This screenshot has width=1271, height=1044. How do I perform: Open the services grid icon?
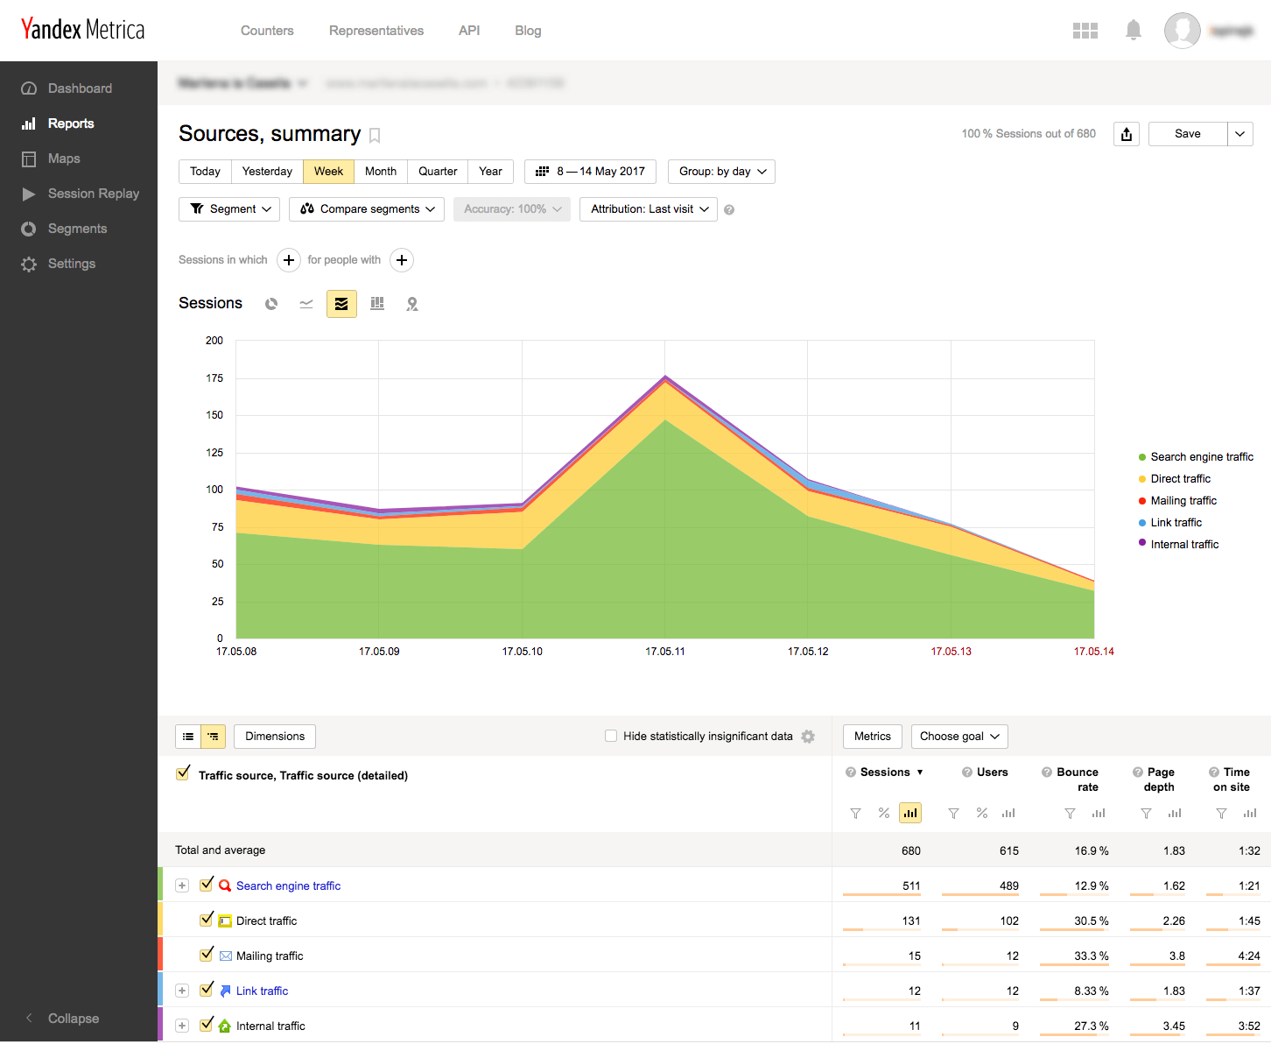pos(1085,31)
